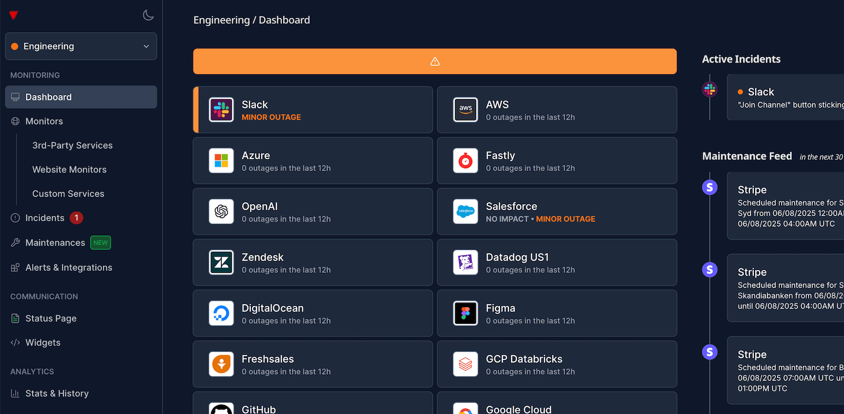Click the Stats & History chart icon
Screen dimensions: 844x414
coord(15,393)
